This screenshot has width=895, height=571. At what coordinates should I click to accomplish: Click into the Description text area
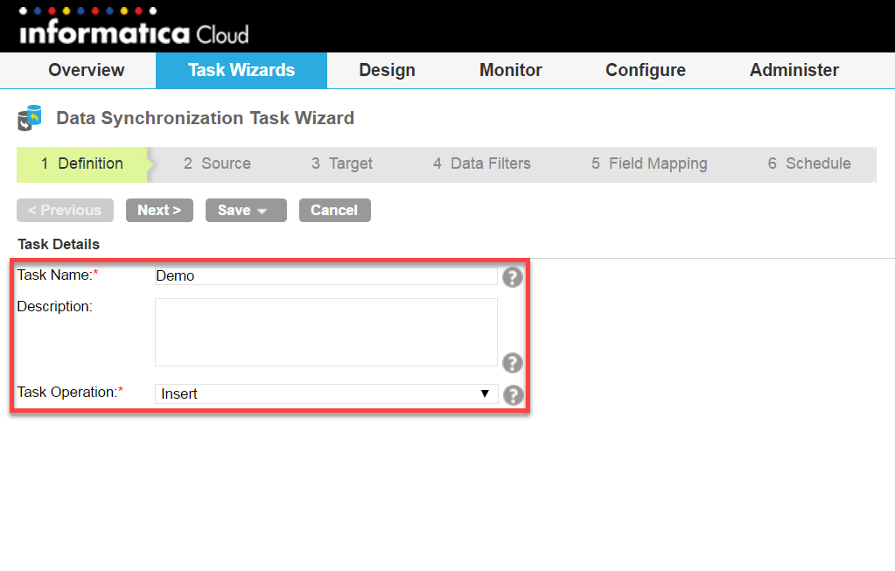pos(326,332)
